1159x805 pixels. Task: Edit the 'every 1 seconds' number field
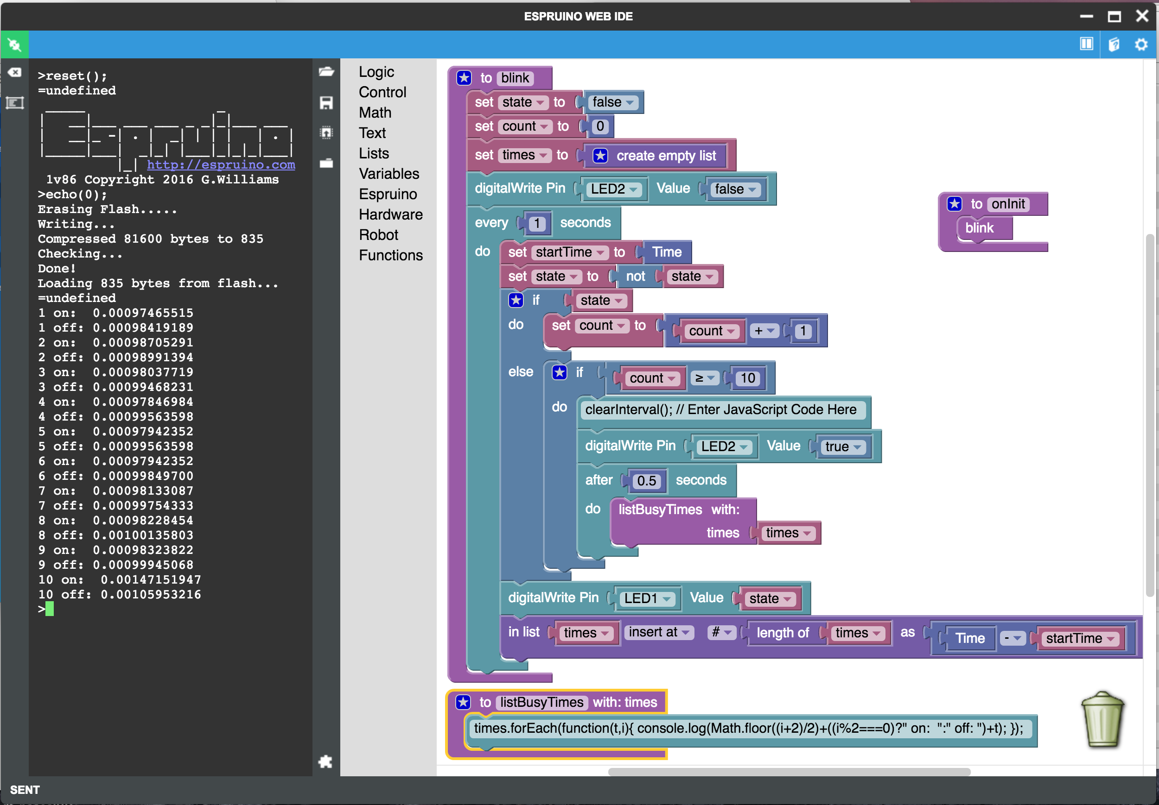click(536, 223)
